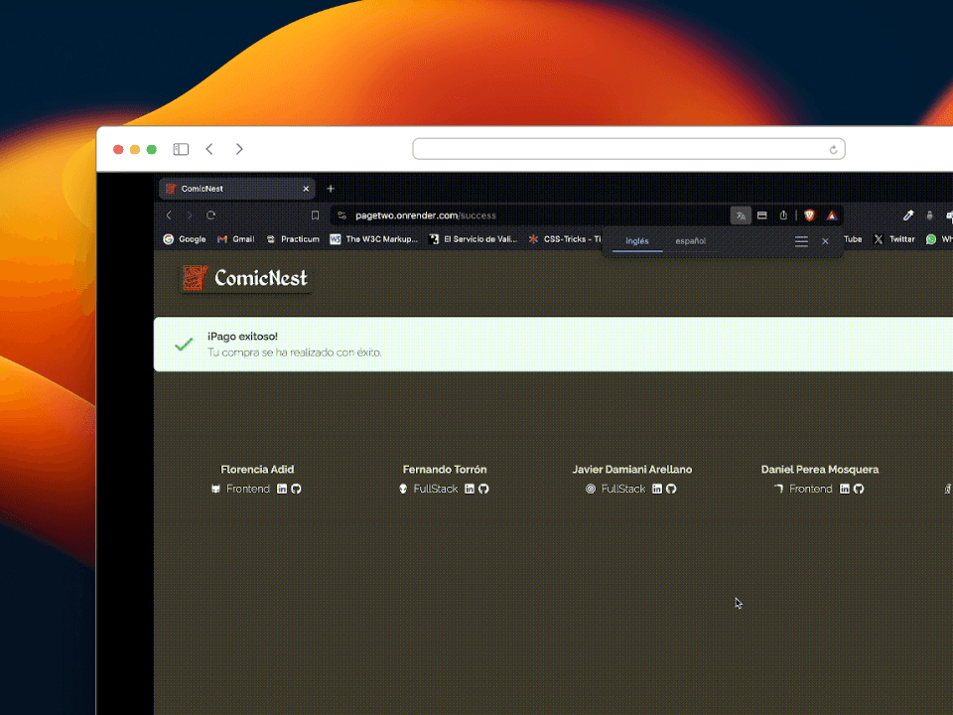The width and height of the screenshot is (953, 715).
Task: Open a new browser tab with plus
Action: click(x=331, y=189)
